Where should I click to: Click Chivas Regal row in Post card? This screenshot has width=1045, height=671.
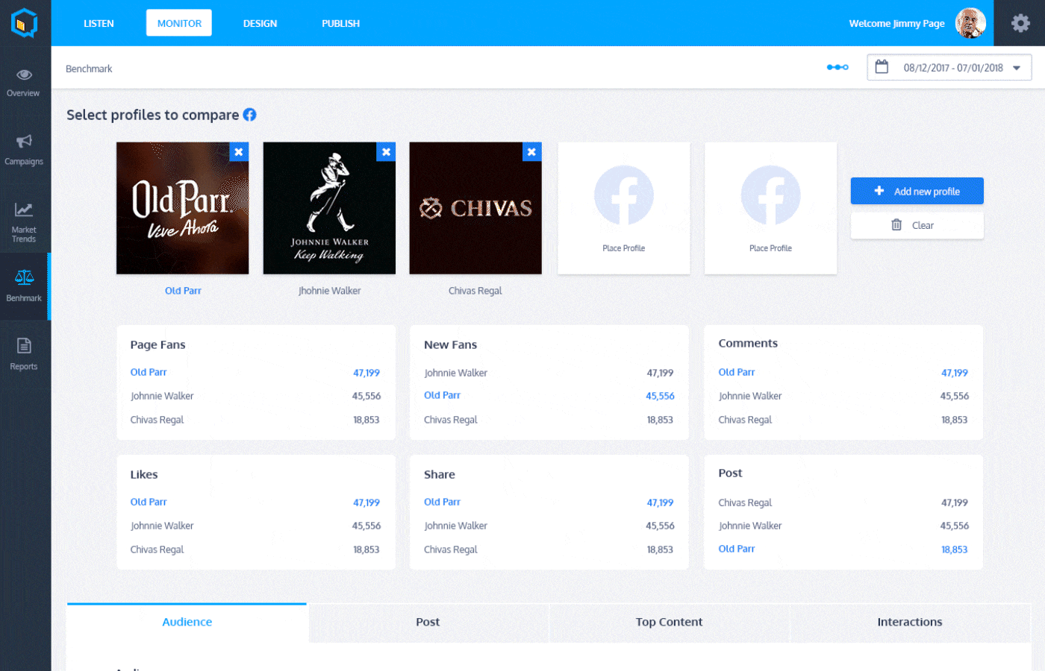pyautogui.click(x=843, y=503)
